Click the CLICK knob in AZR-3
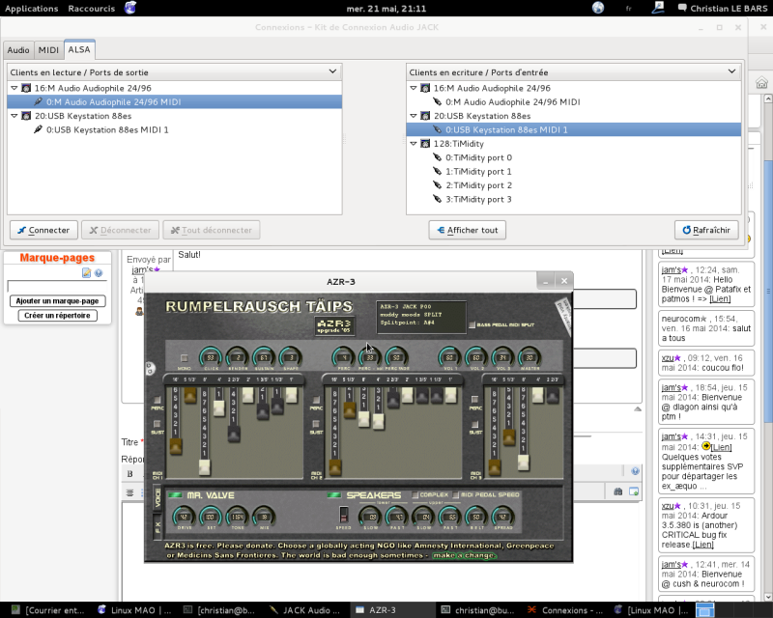773x618 pixels. 211,357
